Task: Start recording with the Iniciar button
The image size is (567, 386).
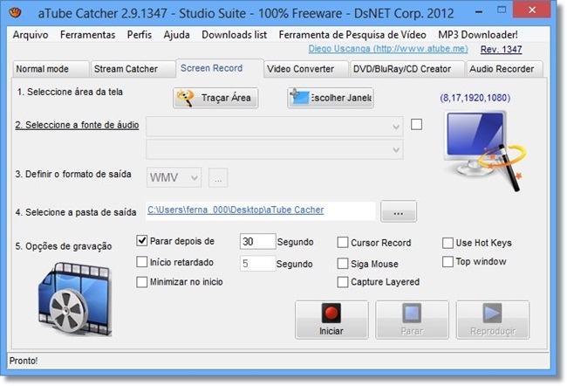Action: [331, 320]
